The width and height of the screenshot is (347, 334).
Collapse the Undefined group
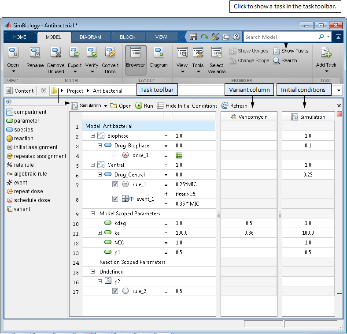[x=93, y=272]
